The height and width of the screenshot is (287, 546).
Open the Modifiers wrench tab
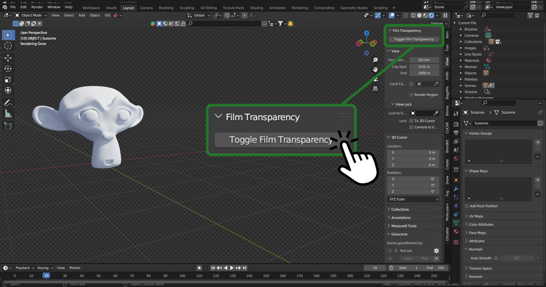[x=456, y=189]
